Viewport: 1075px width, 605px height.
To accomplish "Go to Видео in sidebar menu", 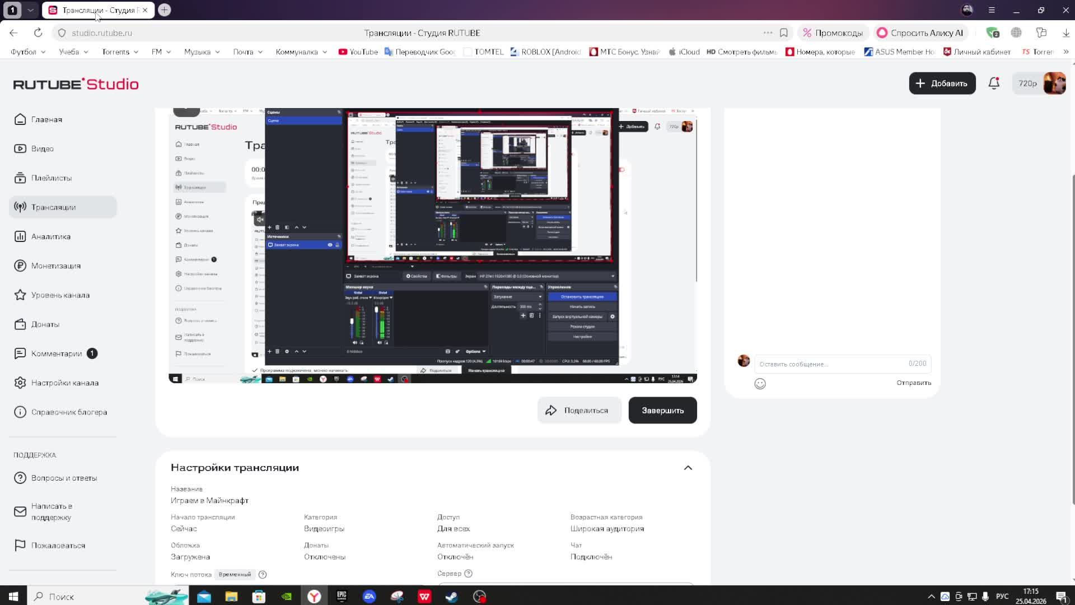I will click(x=42, y=148).
